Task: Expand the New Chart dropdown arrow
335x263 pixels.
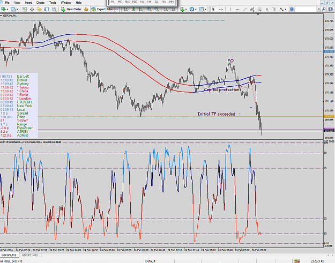Action: click(x=8, y=10)
